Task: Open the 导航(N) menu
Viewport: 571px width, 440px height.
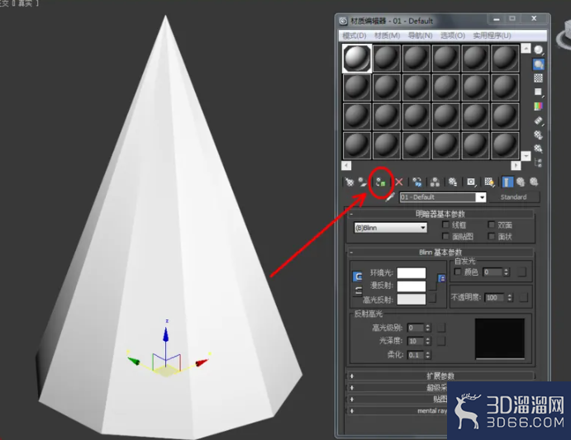Action: [420, 35]
